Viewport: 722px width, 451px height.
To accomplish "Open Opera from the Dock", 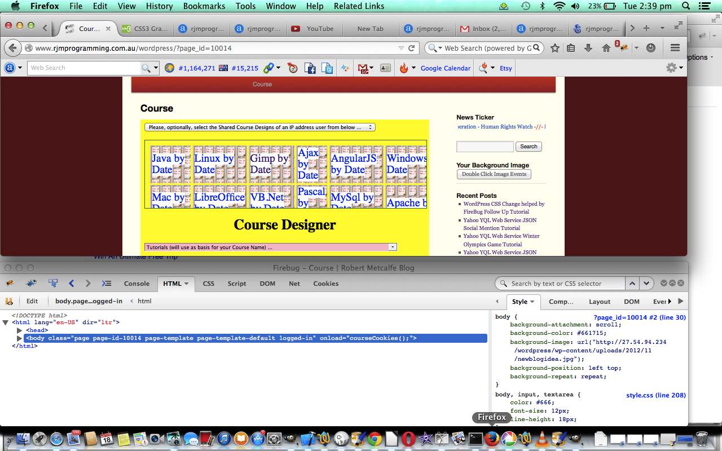I will click(x=408, y=439).
